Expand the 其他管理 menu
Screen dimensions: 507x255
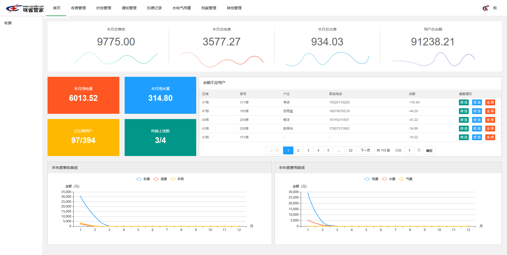(234, 8)
